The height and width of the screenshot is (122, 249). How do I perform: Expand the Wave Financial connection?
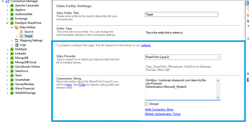(7, 88)
